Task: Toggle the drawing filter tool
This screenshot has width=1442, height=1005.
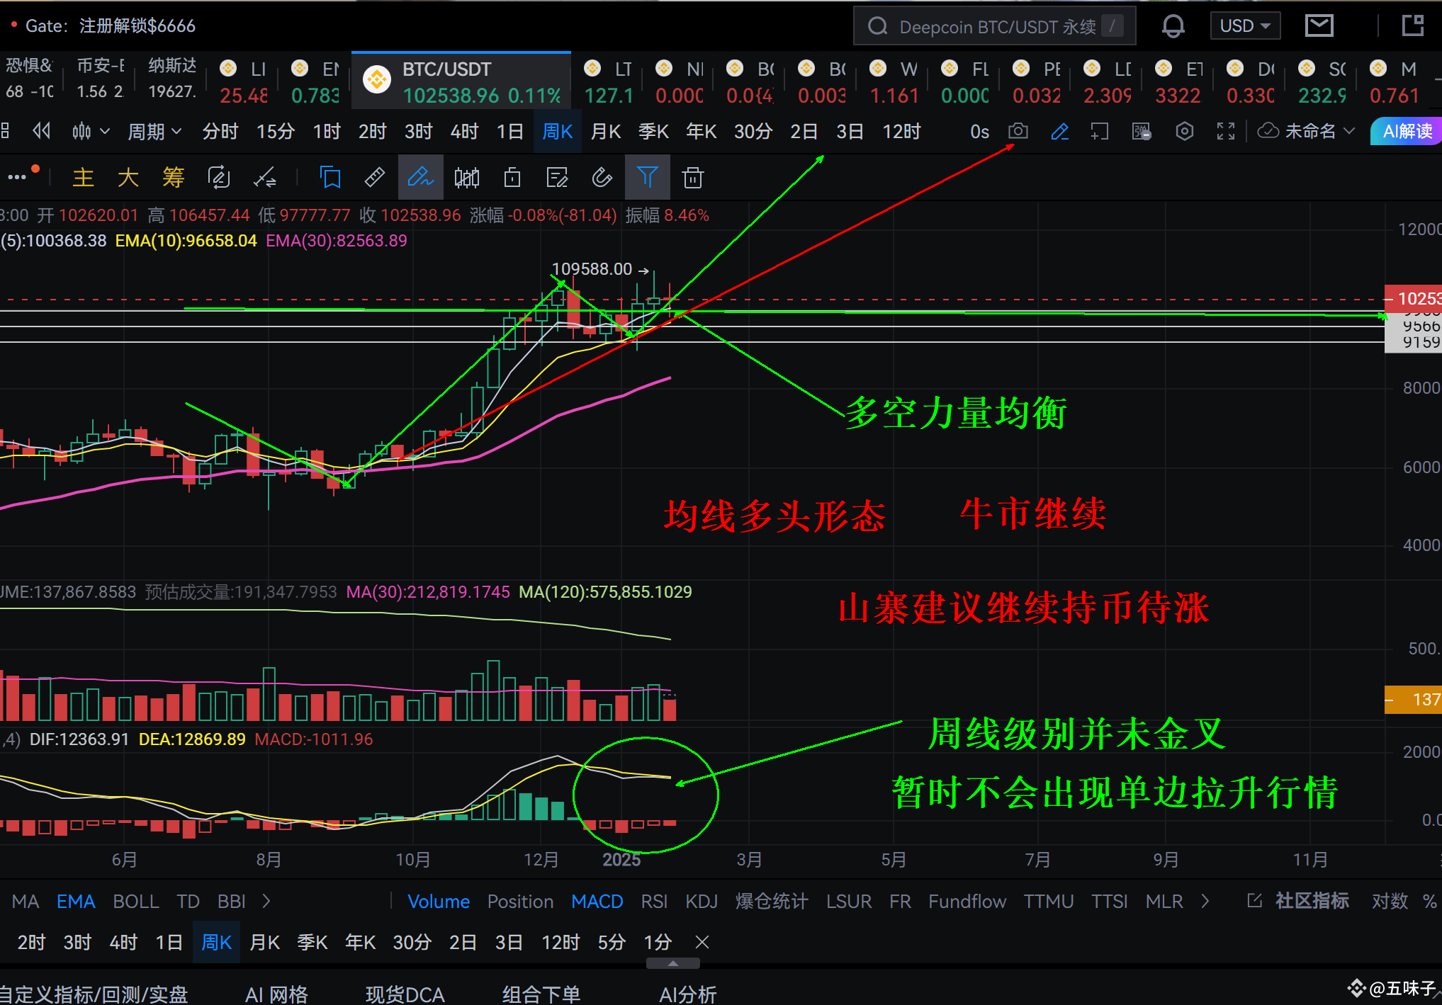Action: pyautogui.click(x=648, y=177)
